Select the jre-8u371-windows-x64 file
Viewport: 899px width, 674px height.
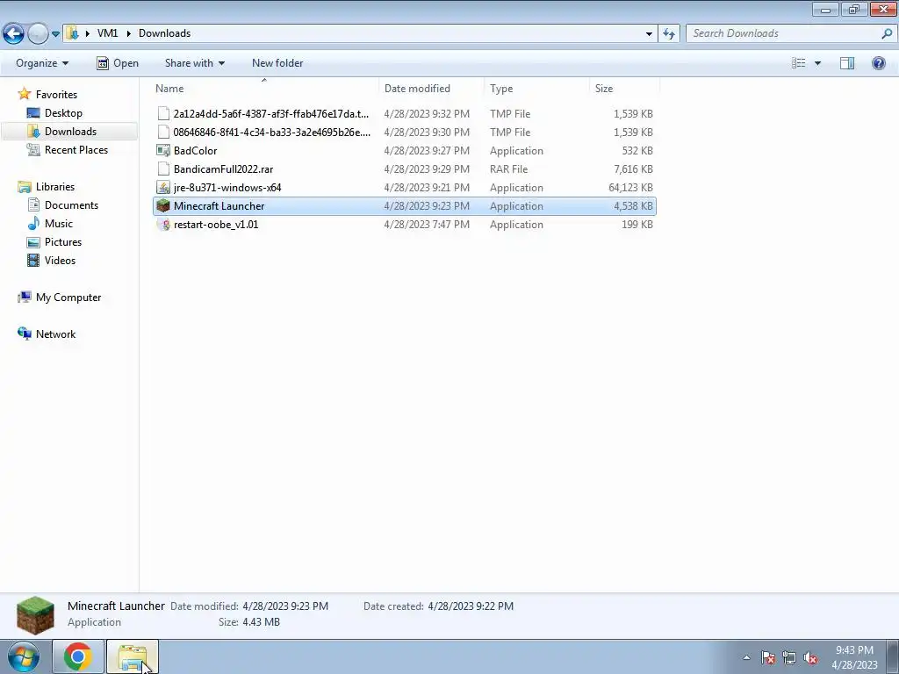tap(227, 188)
